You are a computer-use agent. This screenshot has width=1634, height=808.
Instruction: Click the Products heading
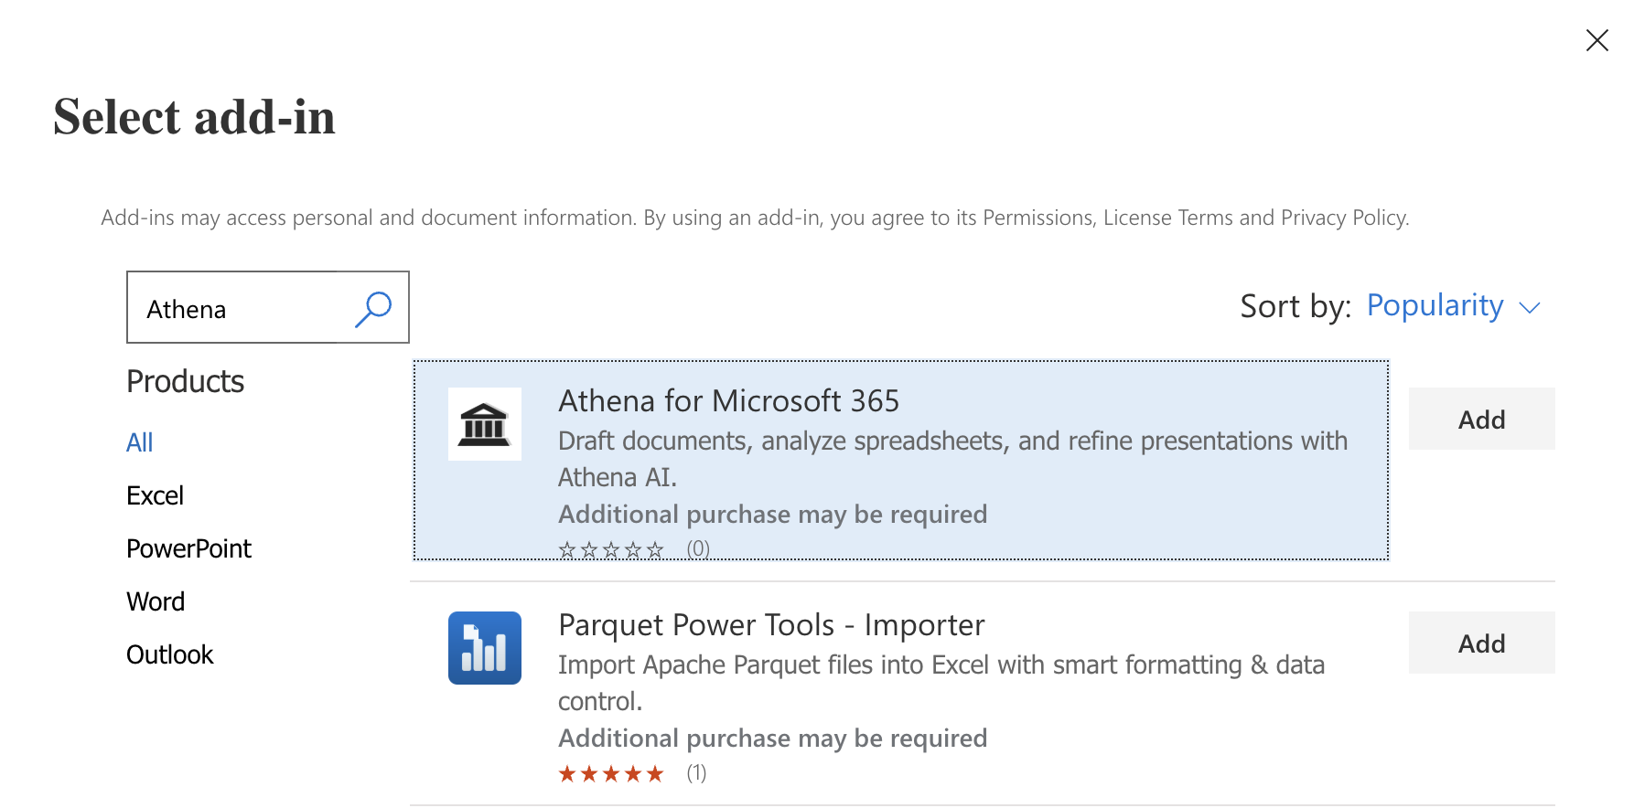185,381
